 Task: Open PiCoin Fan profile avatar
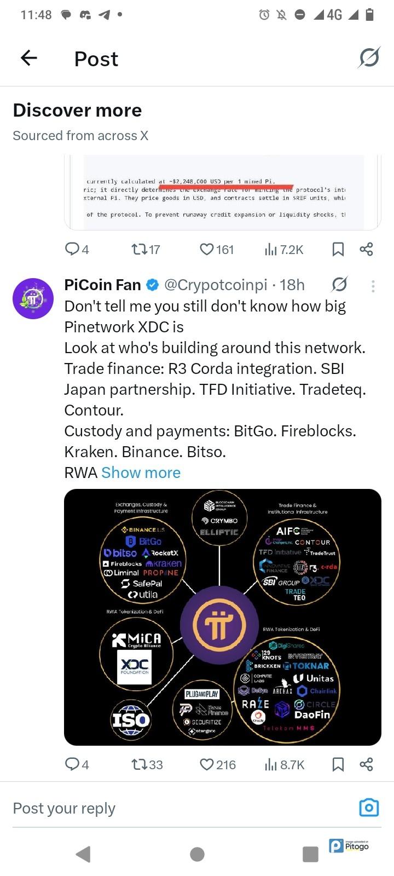pyautogui.click(x=33, y=298)
